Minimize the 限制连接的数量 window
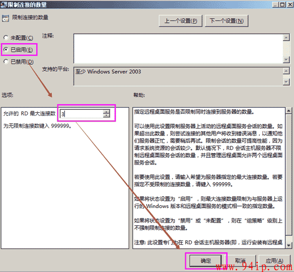Screen dimensions: 294x272 (x=275, y=5)
